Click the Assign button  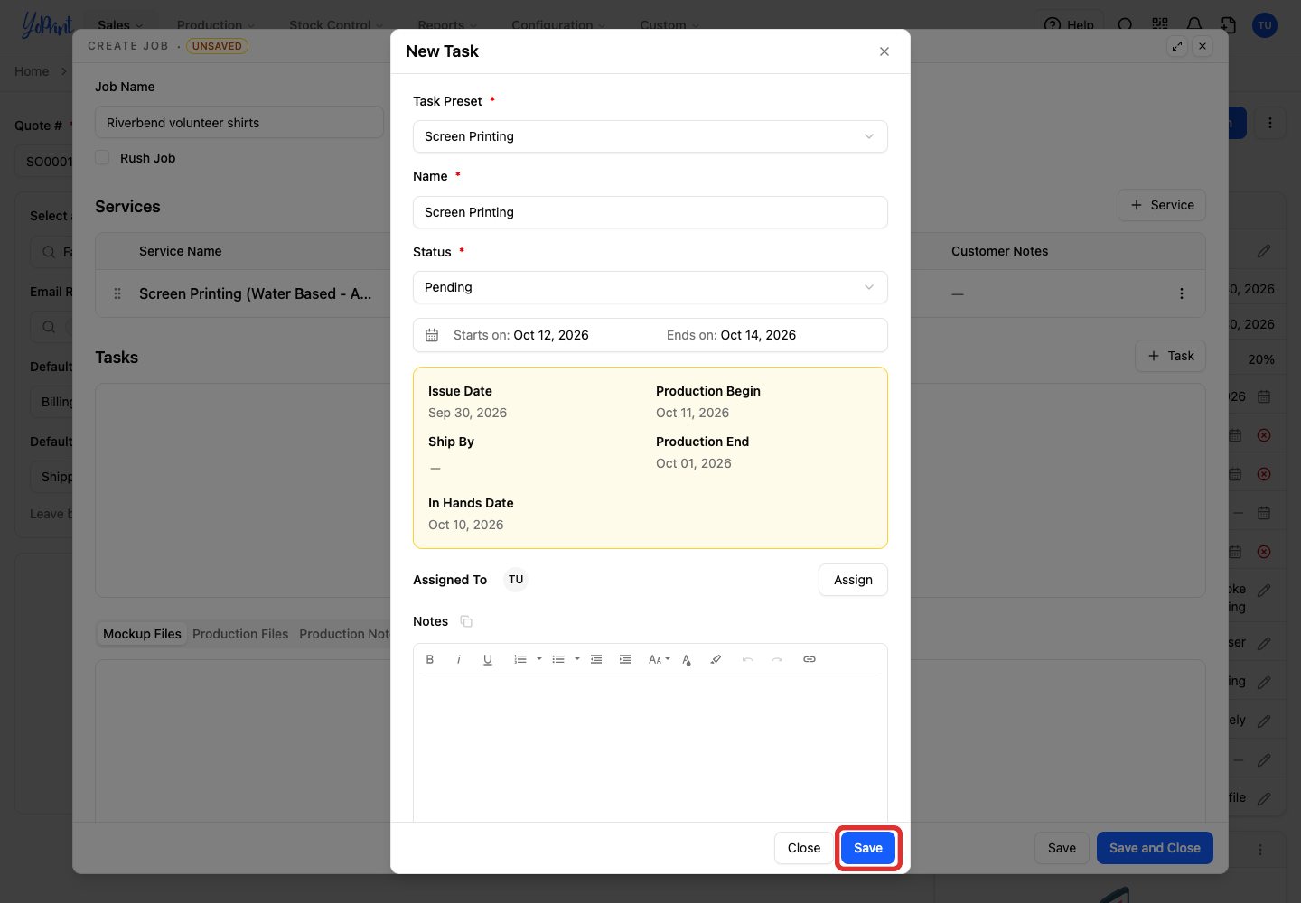853,580
